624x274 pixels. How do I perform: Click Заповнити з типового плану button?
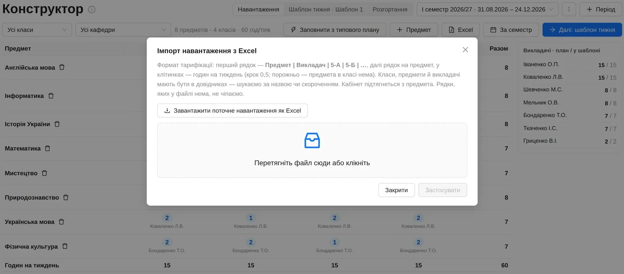pos(335,30)
